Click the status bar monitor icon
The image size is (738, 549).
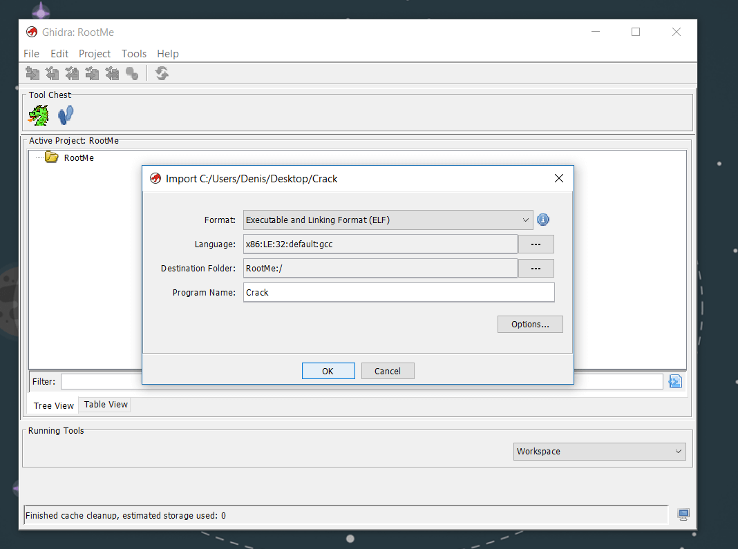click(x=683, y=514)
